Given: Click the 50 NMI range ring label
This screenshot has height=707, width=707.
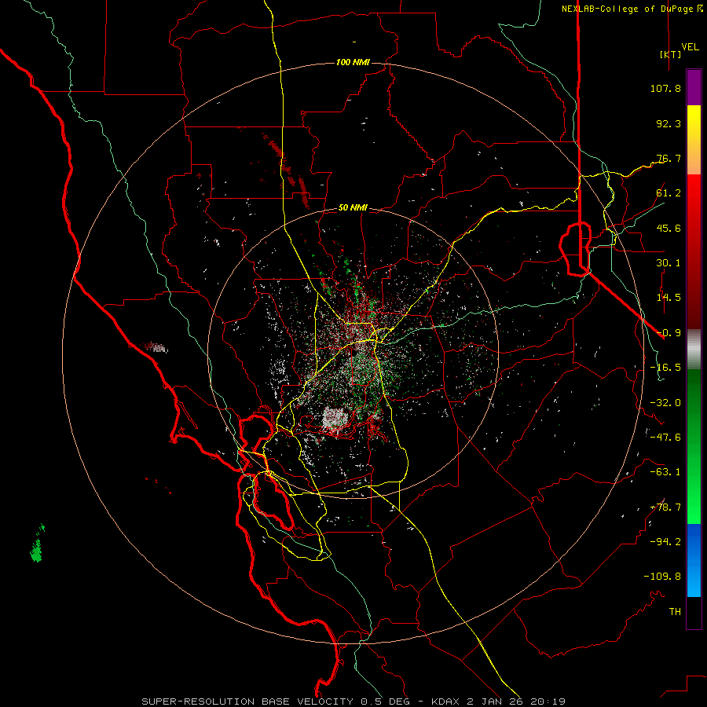Looking at the screenshot, I should [353, 208].
